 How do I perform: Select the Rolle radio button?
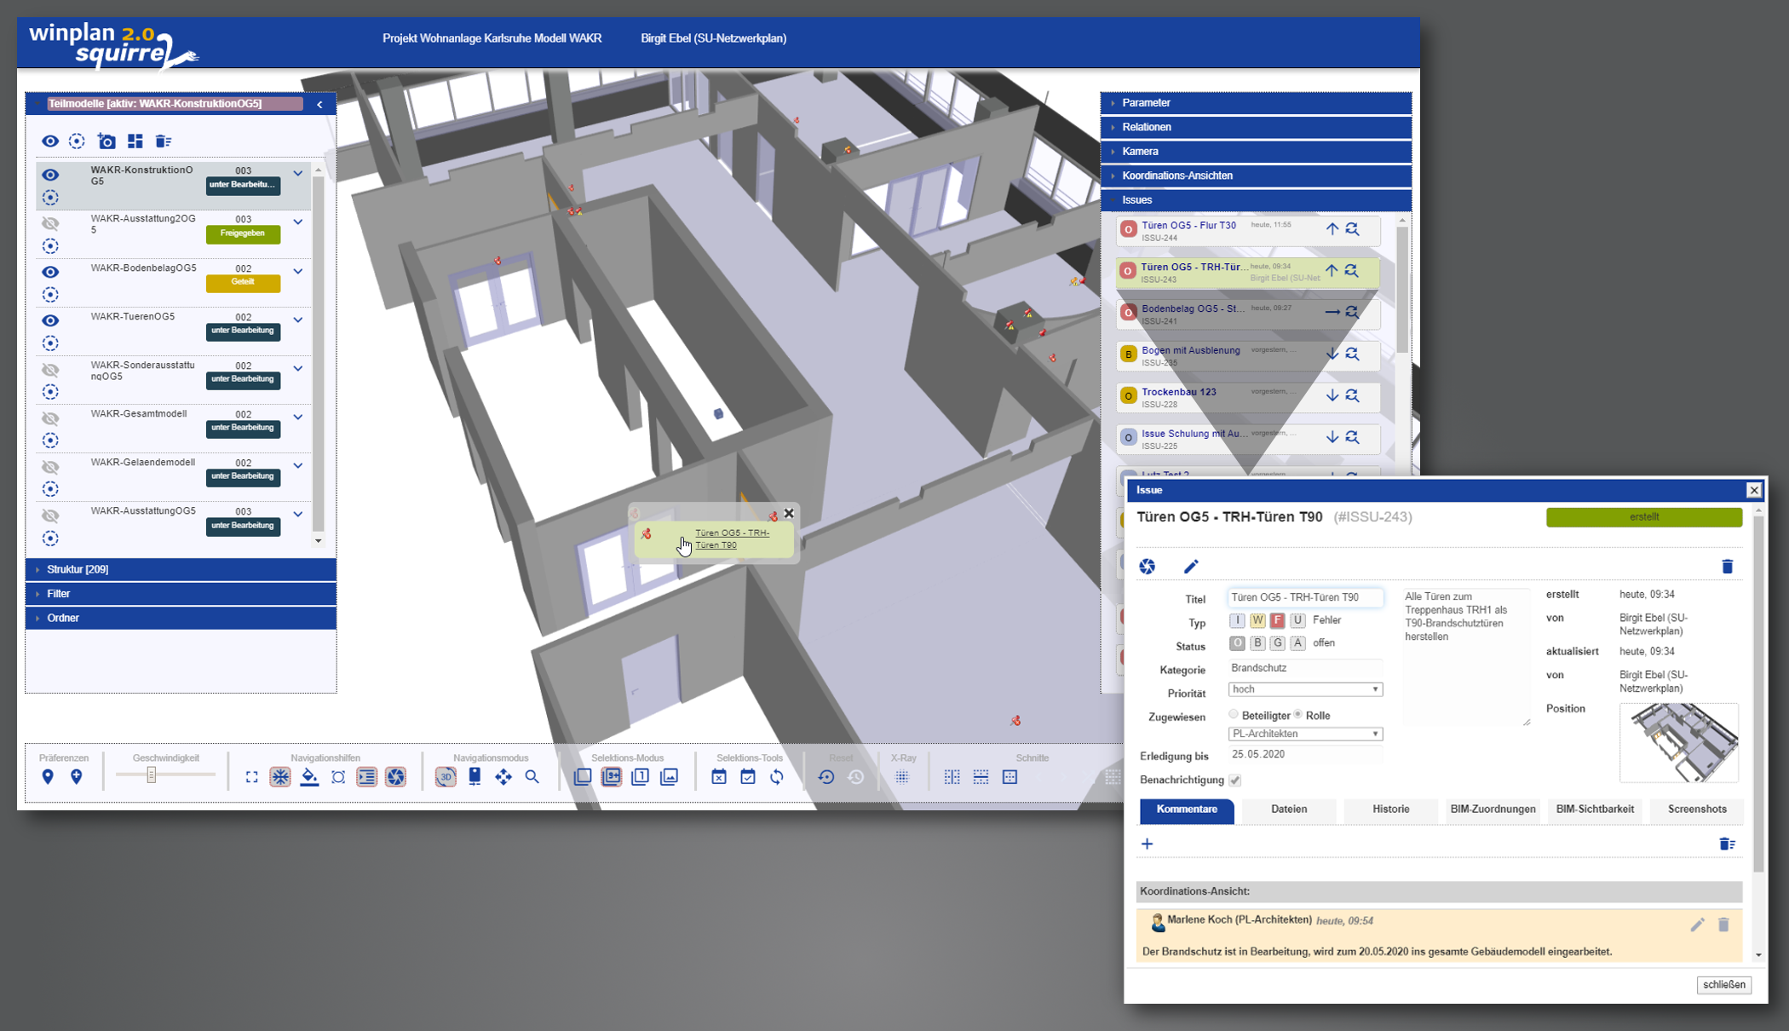(x=1298, y=714)
